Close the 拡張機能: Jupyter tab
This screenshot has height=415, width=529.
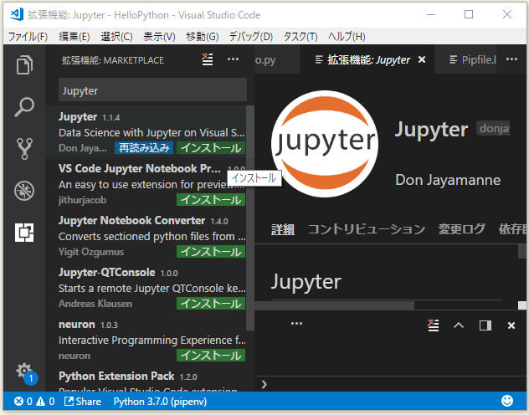(422, 59)
